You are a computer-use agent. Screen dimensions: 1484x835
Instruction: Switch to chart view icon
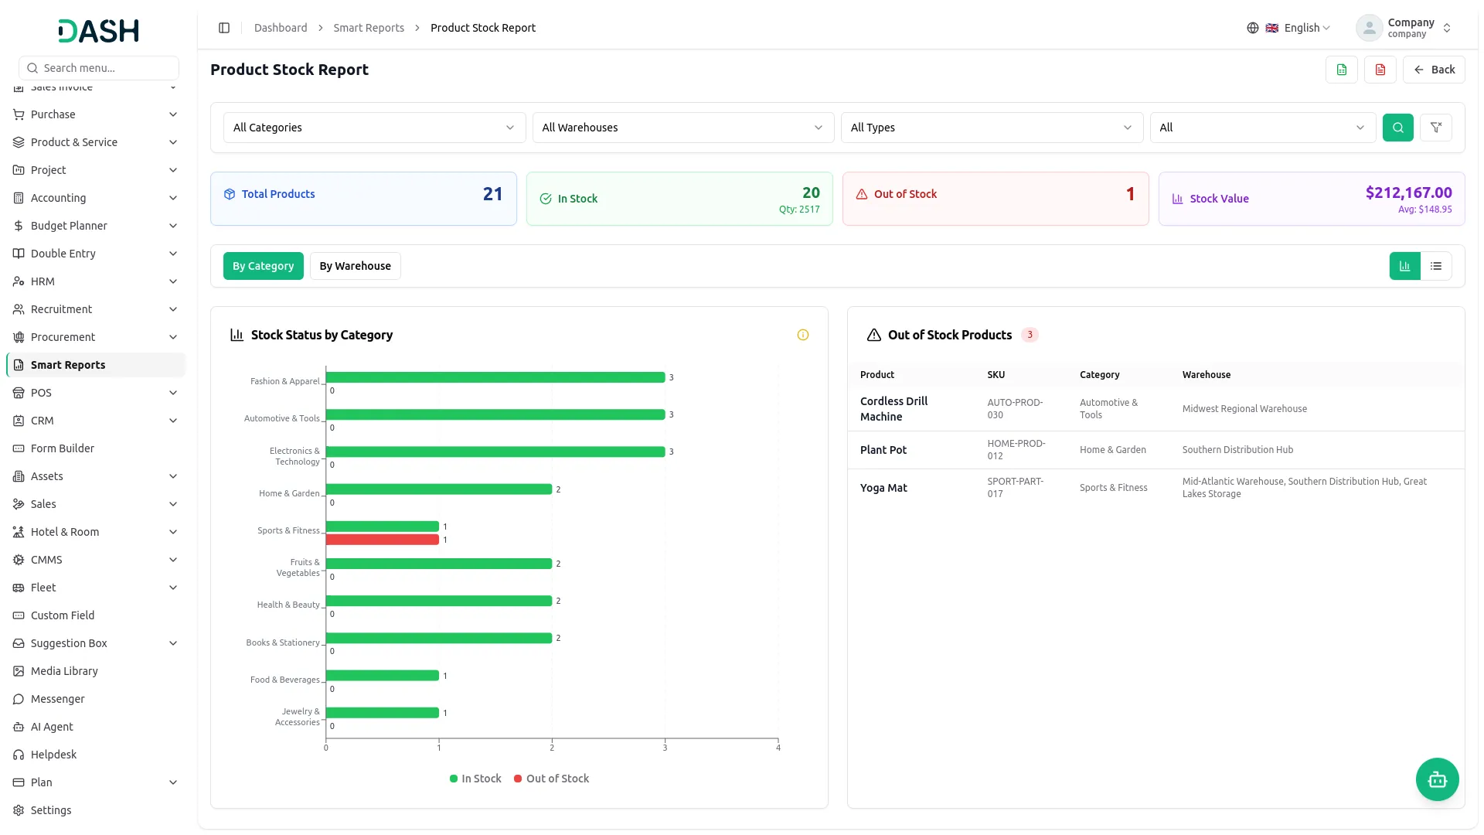1405,266
